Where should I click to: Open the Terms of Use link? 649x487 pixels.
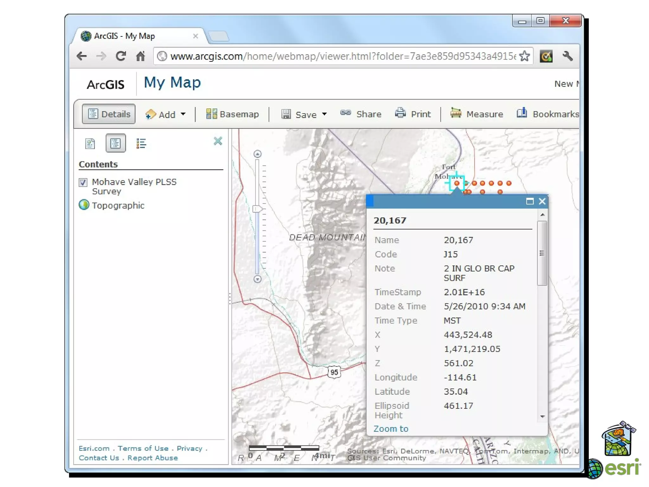[x=143, y=448]
